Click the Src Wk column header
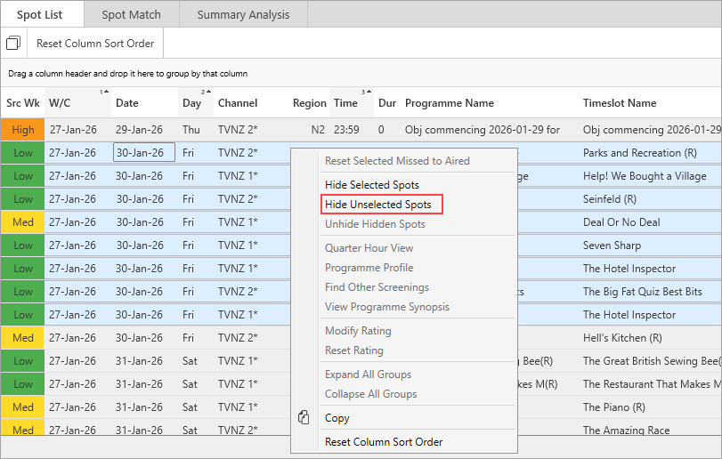722x459 pixels. click(x=22, y=103)
